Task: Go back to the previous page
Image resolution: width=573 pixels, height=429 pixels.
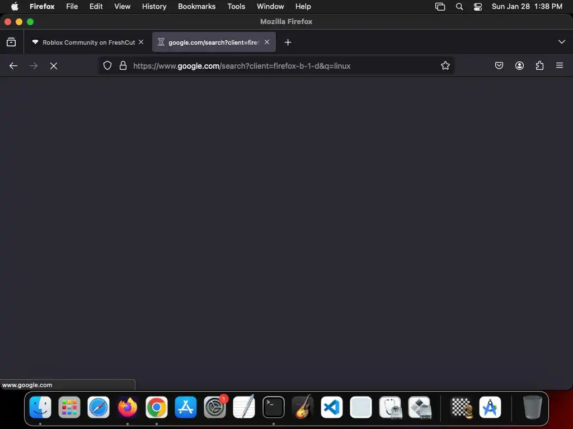Action: (x=13, y=66)
